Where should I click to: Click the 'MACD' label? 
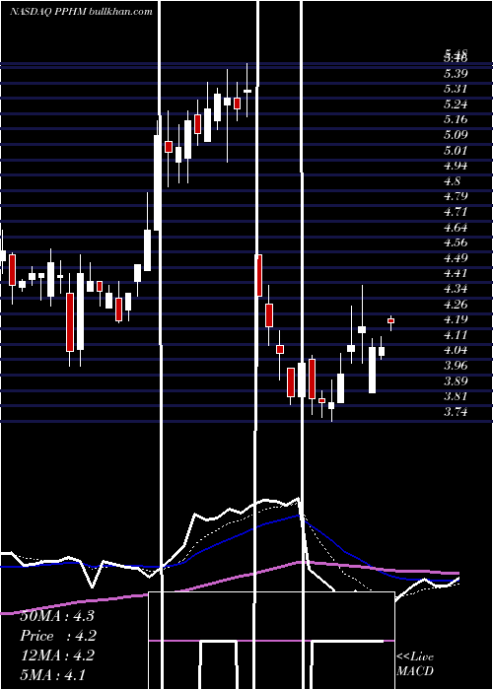coord(415,671)
